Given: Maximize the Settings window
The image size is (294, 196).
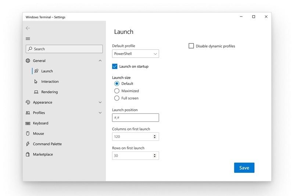Looking at the screenshot, I should 254,17.
